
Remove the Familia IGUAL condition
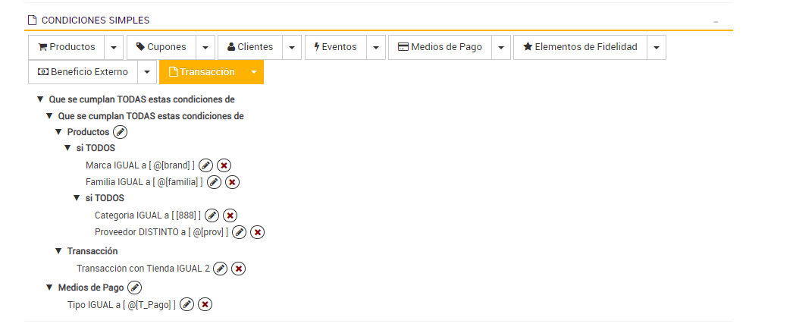tap(233, 182)
